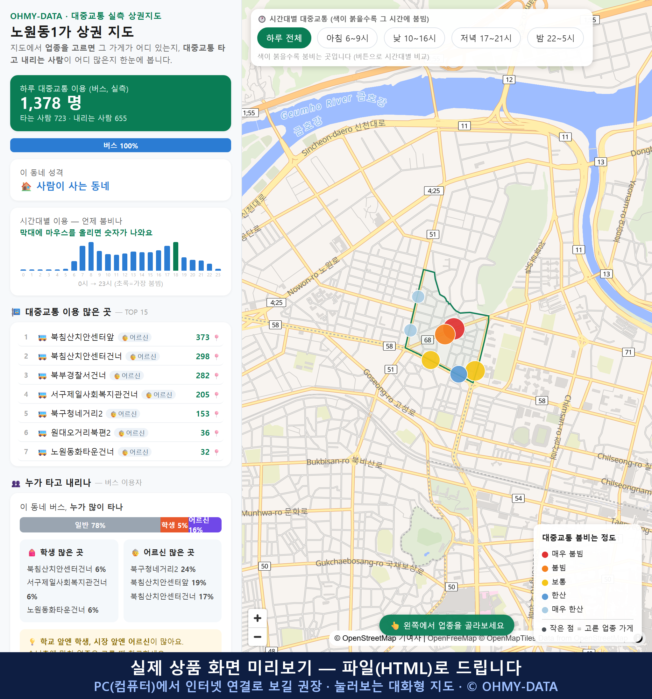Click the 매우 붐빔 red legend dot
This screenshot has height=699, width=652.
[x=545, y=554]
